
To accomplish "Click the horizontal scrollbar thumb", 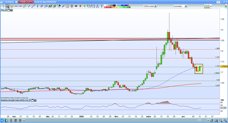I will [x=199, y=120].
